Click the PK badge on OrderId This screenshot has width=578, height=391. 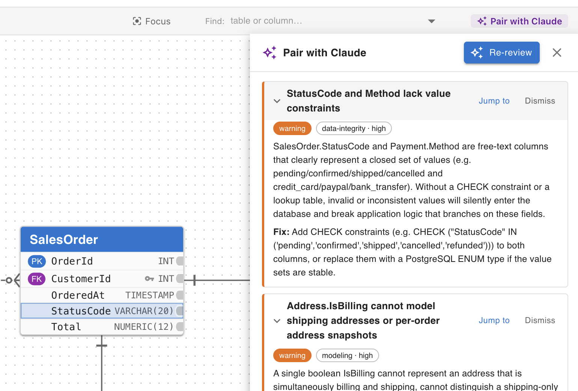(x=37, y=261)
